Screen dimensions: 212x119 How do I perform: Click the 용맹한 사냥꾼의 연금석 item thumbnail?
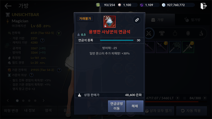109,22
